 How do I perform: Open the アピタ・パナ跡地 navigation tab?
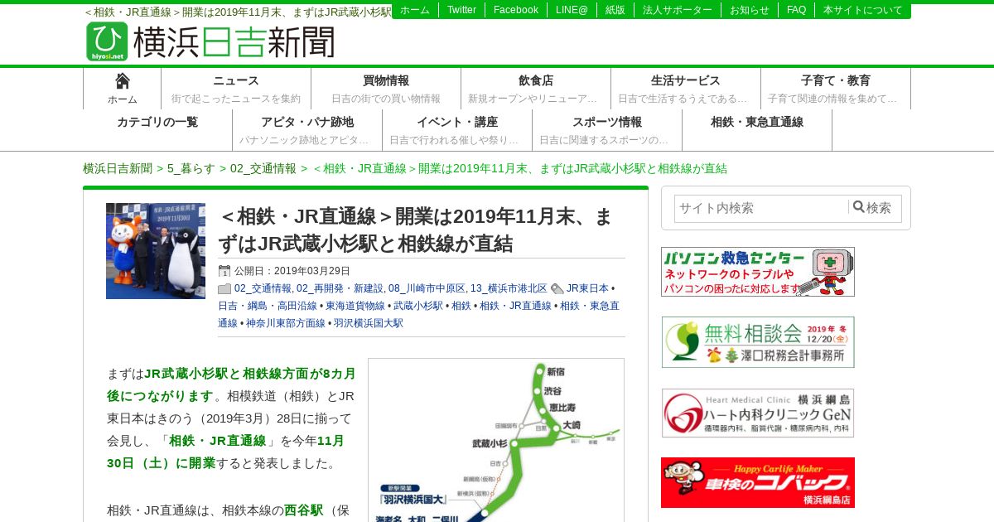click(x=307, y=130)
